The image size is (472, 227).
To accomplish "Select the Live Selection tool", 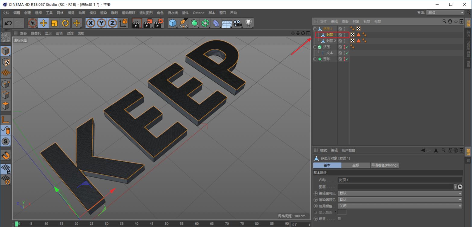I will [33, 23].
